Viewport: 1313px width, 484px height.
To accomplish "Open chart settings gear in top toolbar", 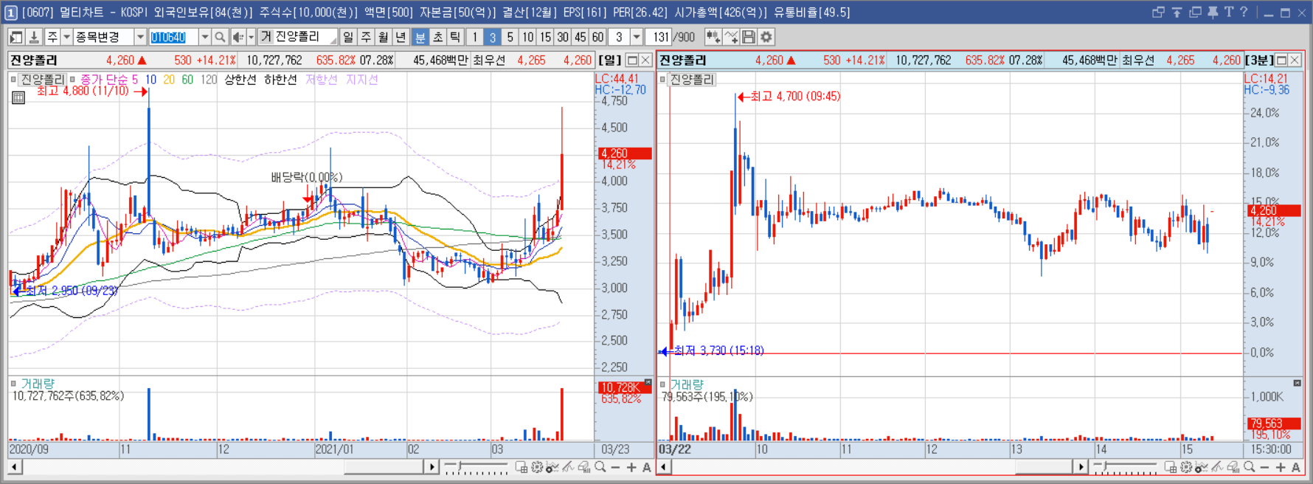I will point(766,37).
